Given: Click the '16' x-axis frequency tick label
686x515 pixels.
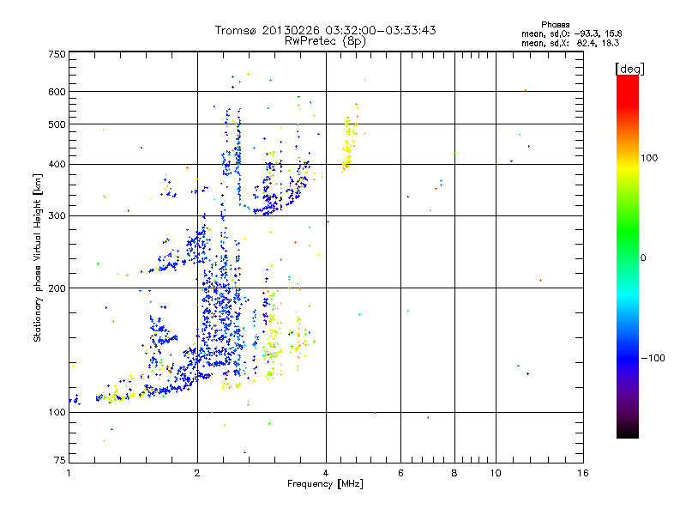Looking at the screenshot, I should click(x=583, y=473).
